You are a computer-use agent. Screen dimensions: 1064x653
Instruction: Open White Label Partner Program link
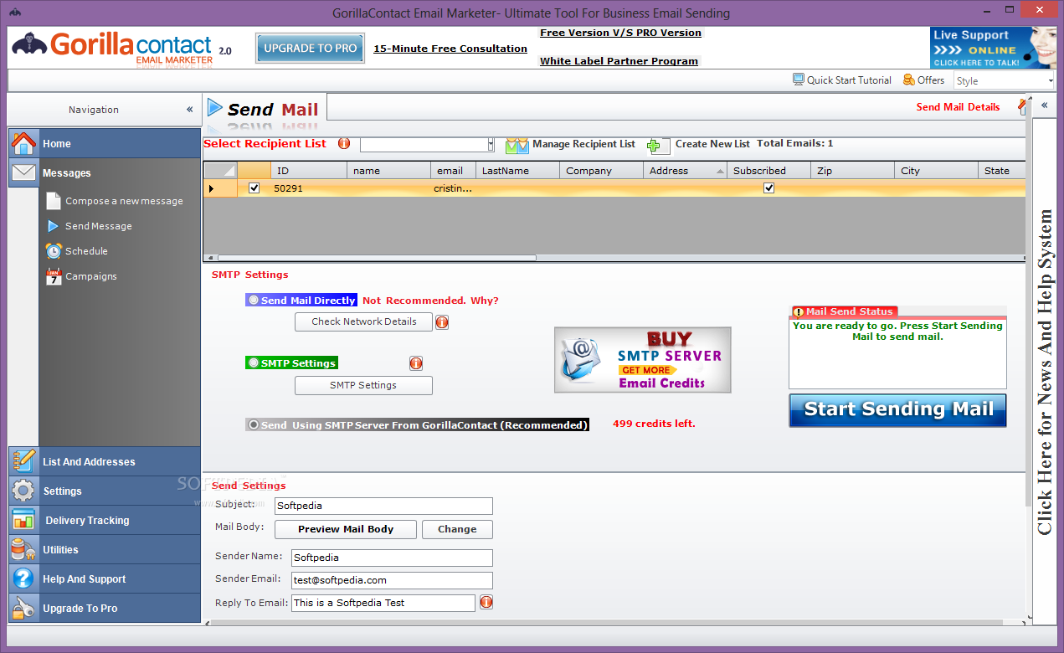(x=619, y=61)
